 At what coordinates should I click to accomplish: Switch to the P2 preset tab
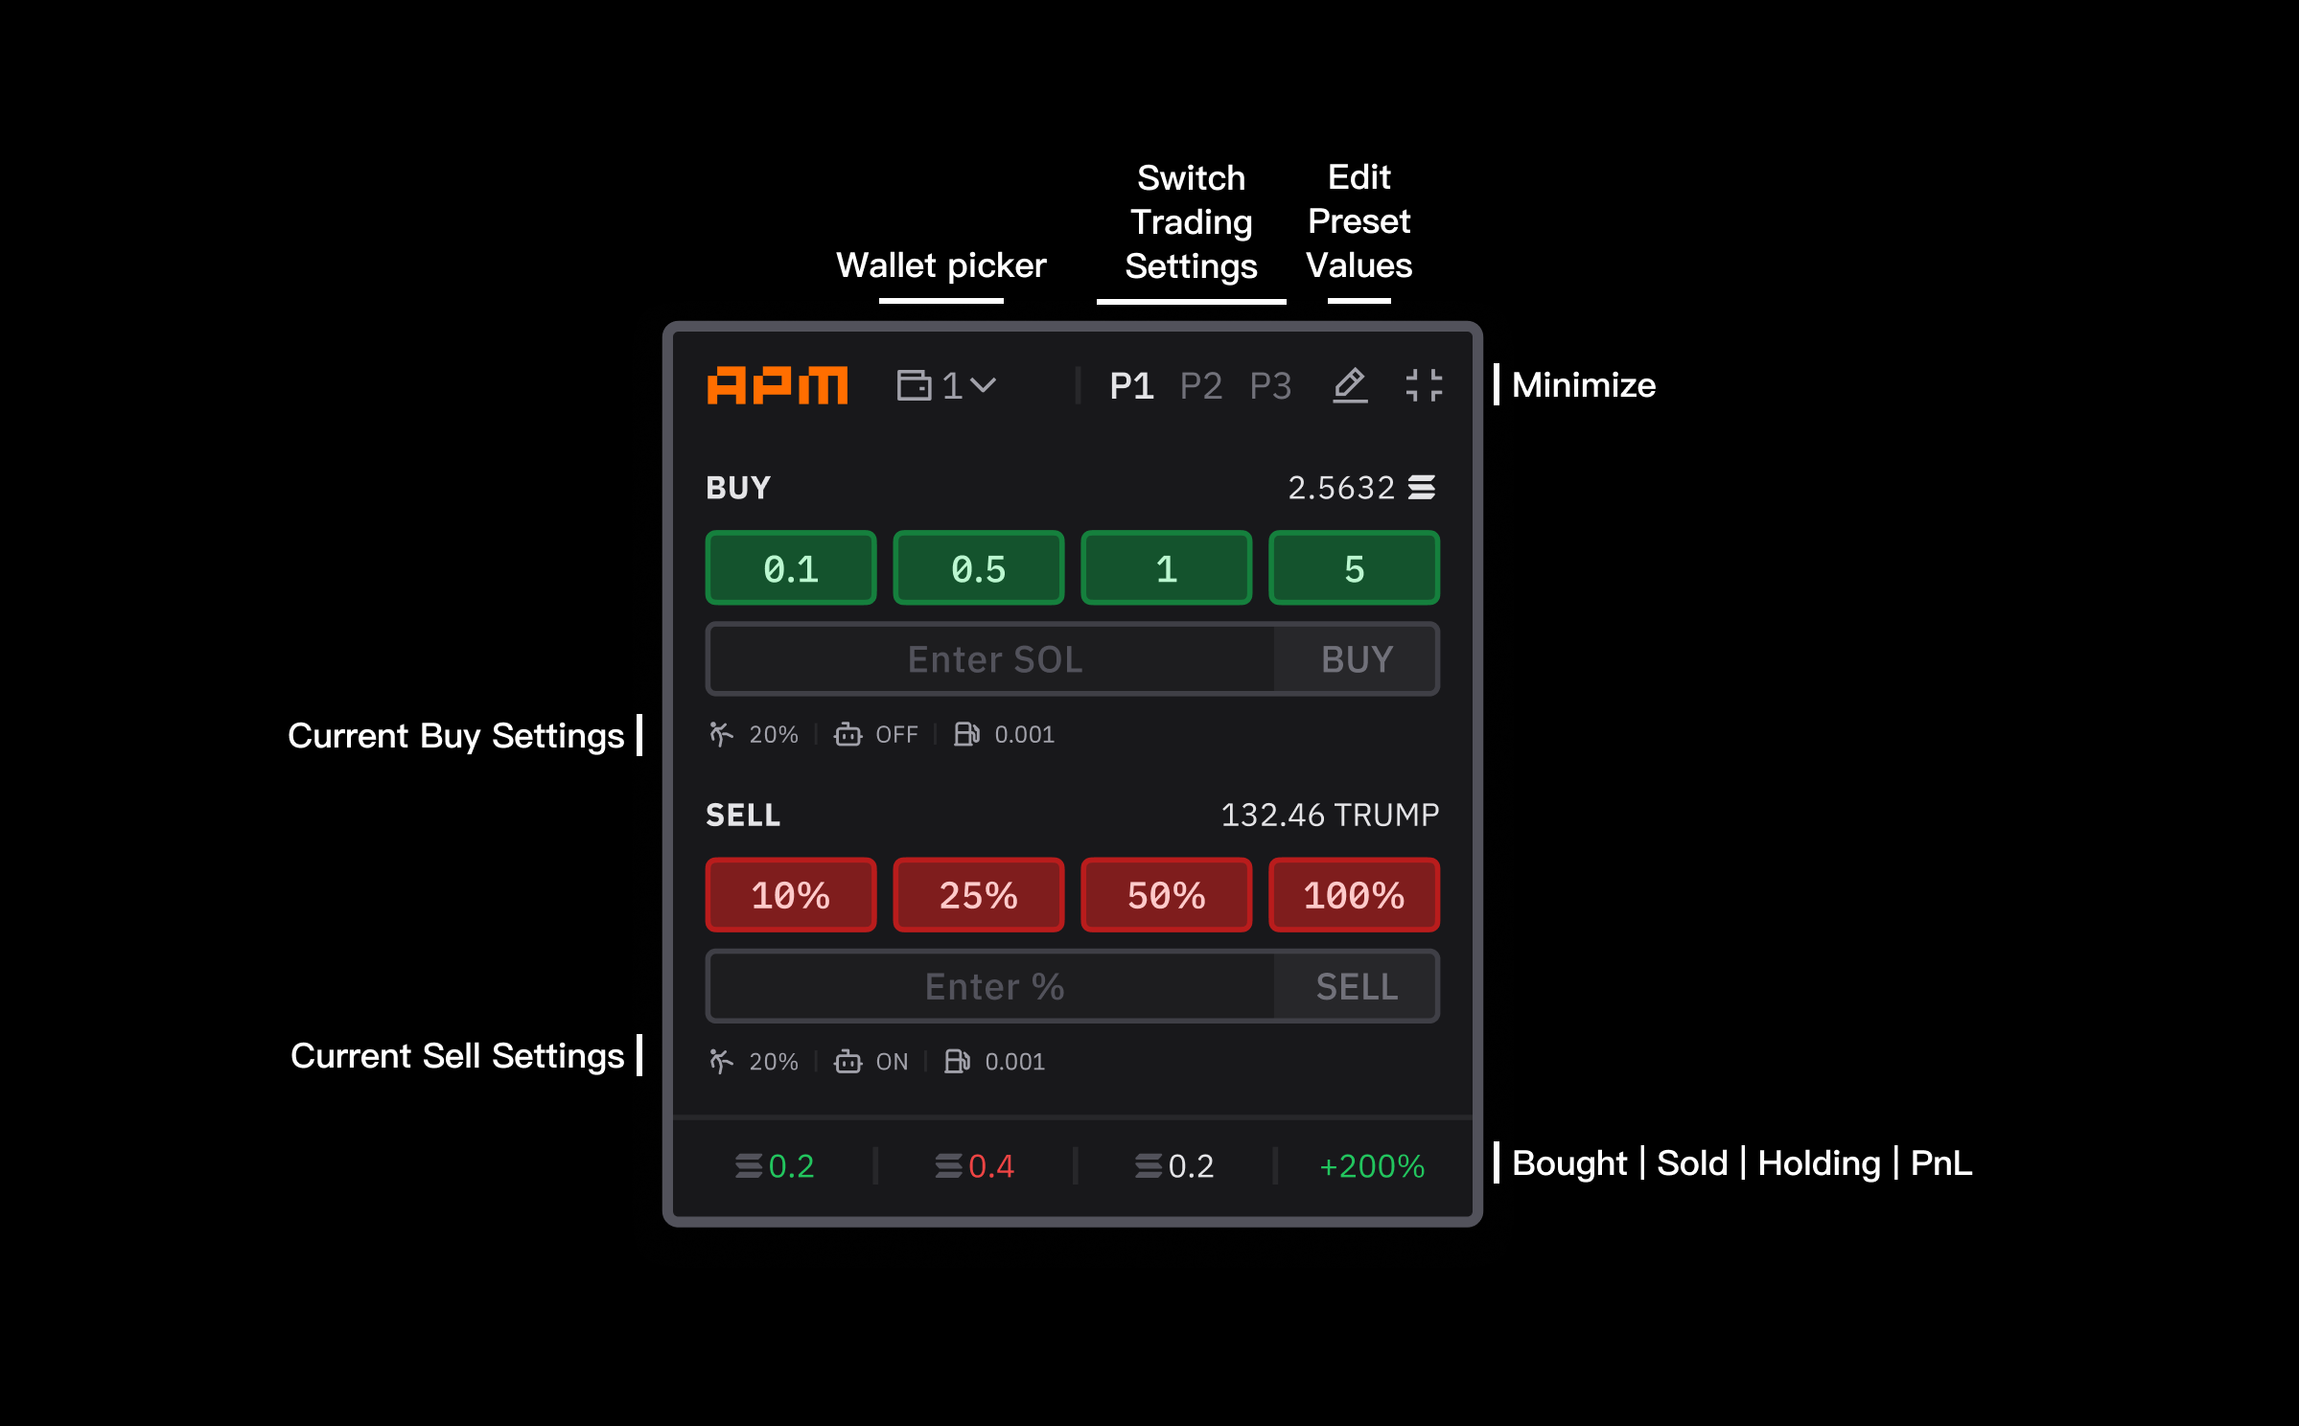click(x=1200, y=385)
